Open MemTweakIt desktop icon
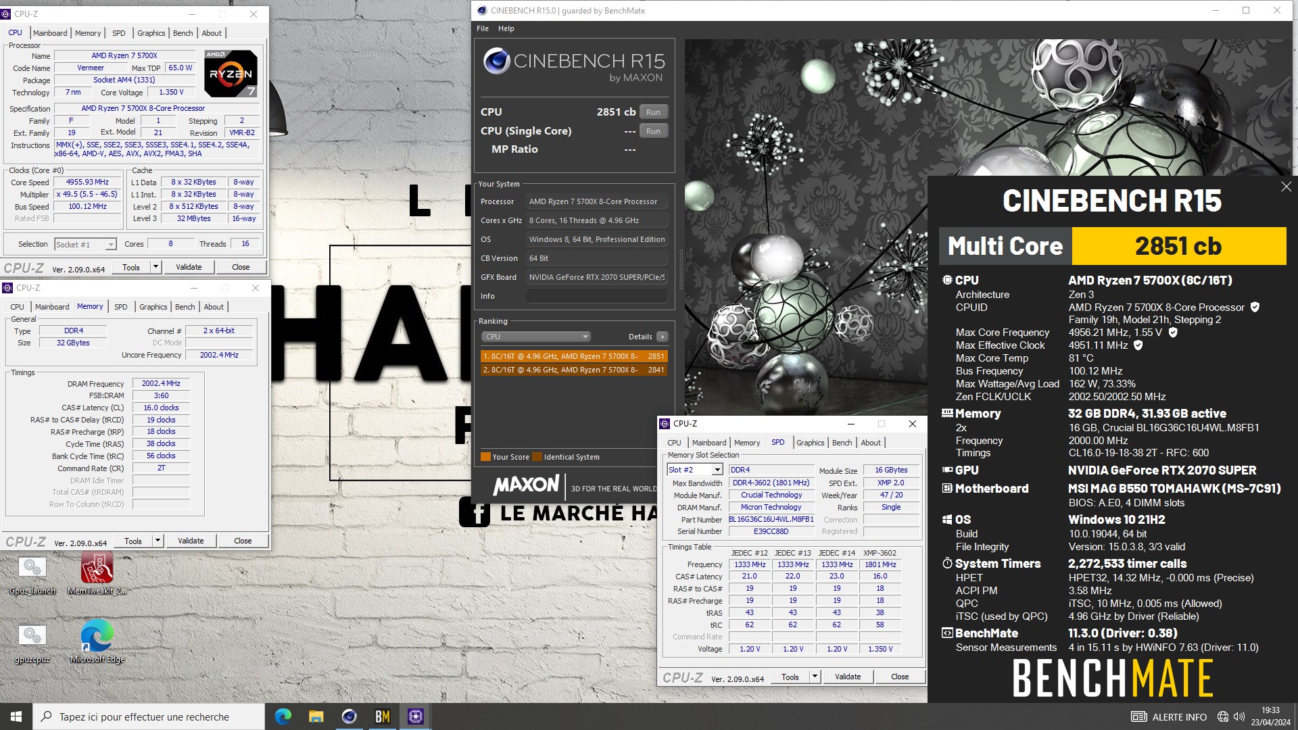This screenshot has width=1298, height=730. point(97,574)
